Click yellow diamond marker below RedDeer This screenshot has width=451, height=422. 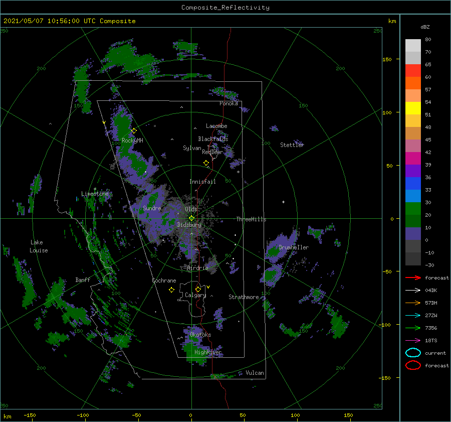[206, 163]
